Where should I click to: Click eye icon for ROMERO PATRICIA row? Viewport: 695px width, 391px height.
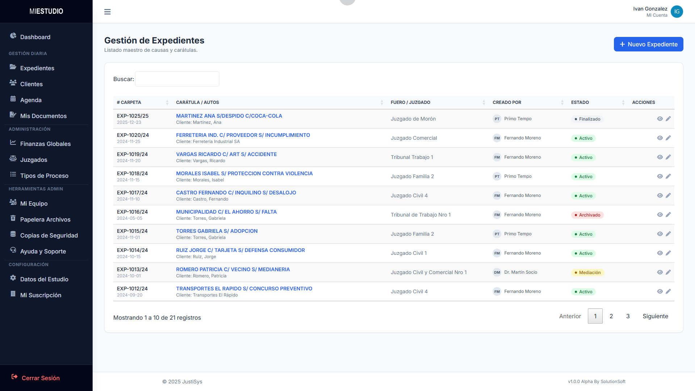660,272
